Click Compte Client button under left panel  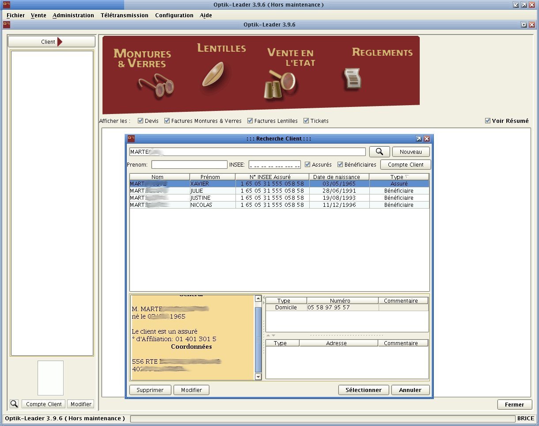pyautogui.click(x=44, y=404)
